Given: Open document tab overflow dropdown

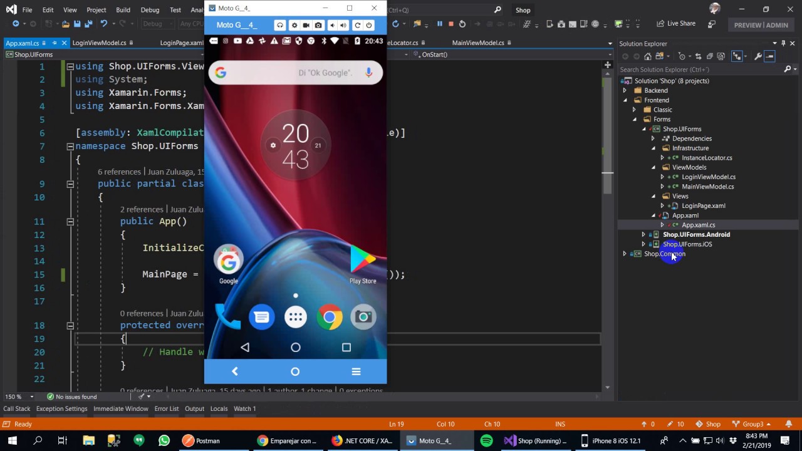Looking at the screenshot, I should [x=610, y=44].
